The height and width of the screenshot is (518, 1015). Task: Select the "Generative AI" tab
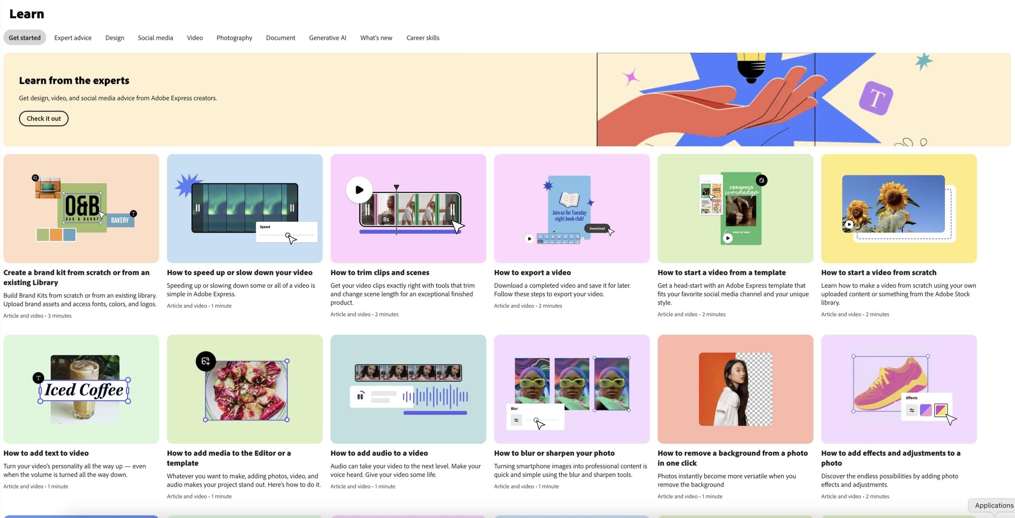point(327,37)
